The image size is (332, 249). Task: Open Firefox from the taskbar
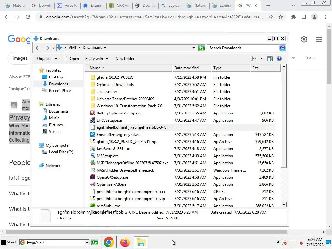(125, 242)
